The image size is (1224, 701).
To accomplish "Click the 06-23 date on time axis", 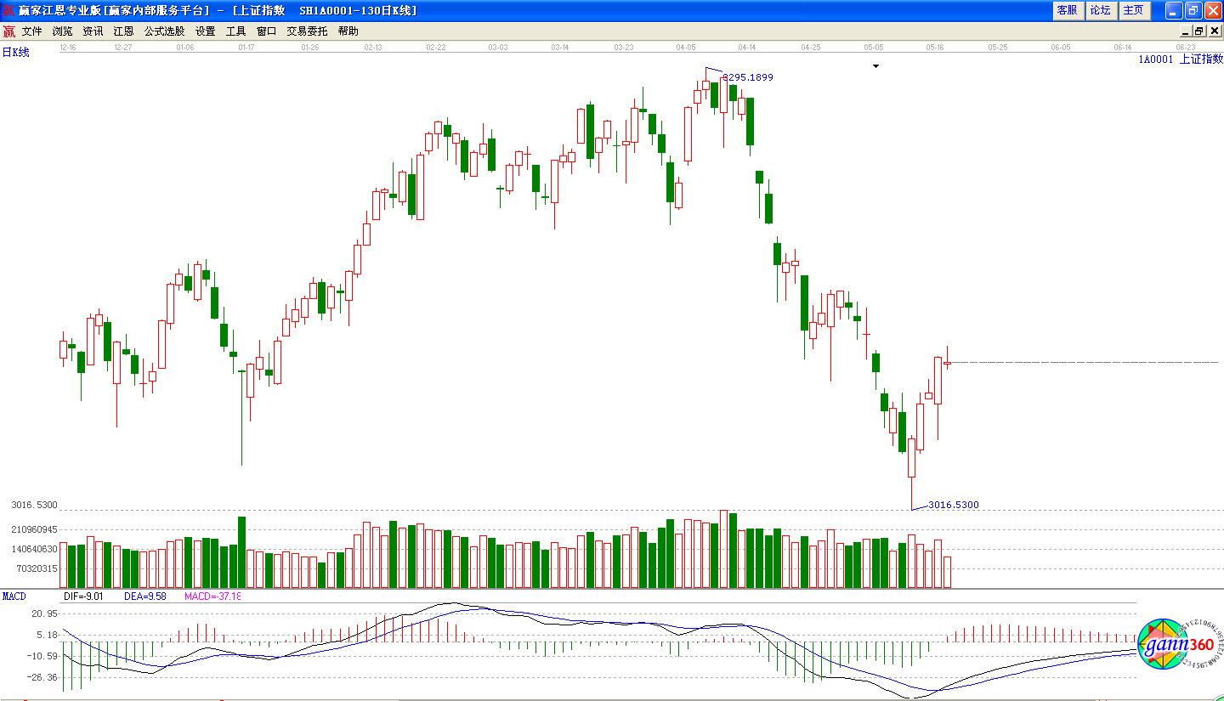I will point(1186,48).
